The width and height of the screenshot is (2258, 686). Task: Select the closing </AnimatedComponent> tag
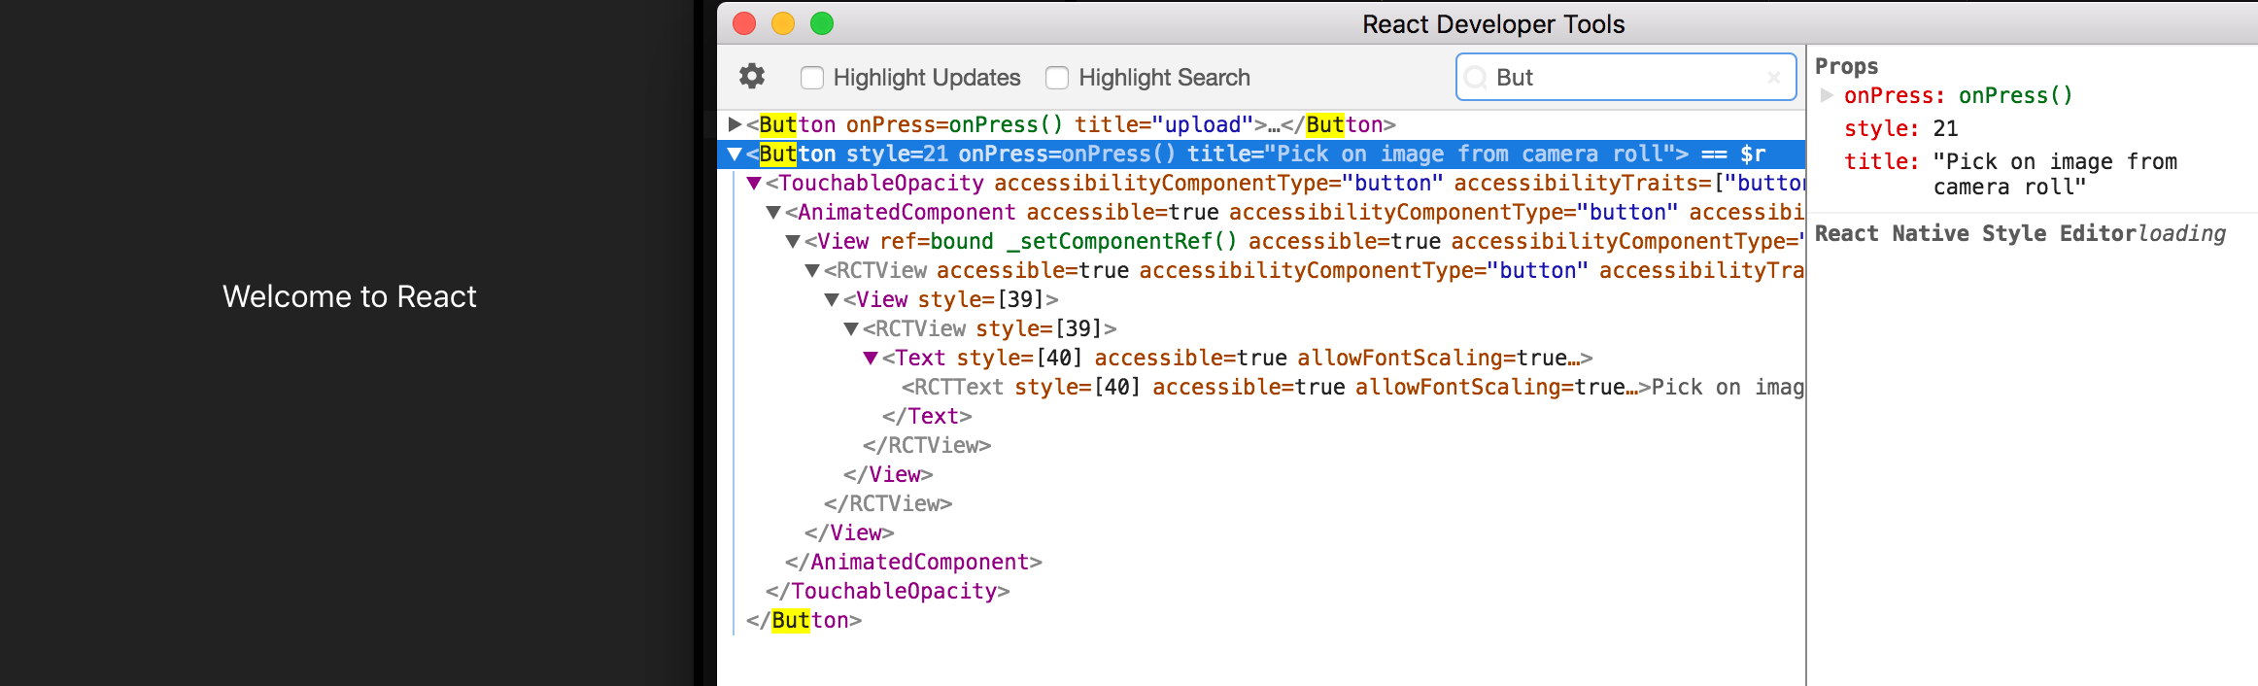[913, 562]
